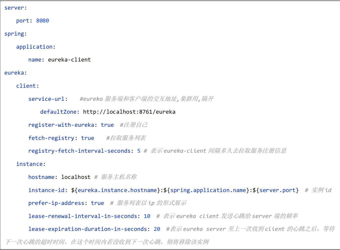Click the 'register-with-eureka' key
This screenshot has height=250, width=340.
[x=61, y=125]
